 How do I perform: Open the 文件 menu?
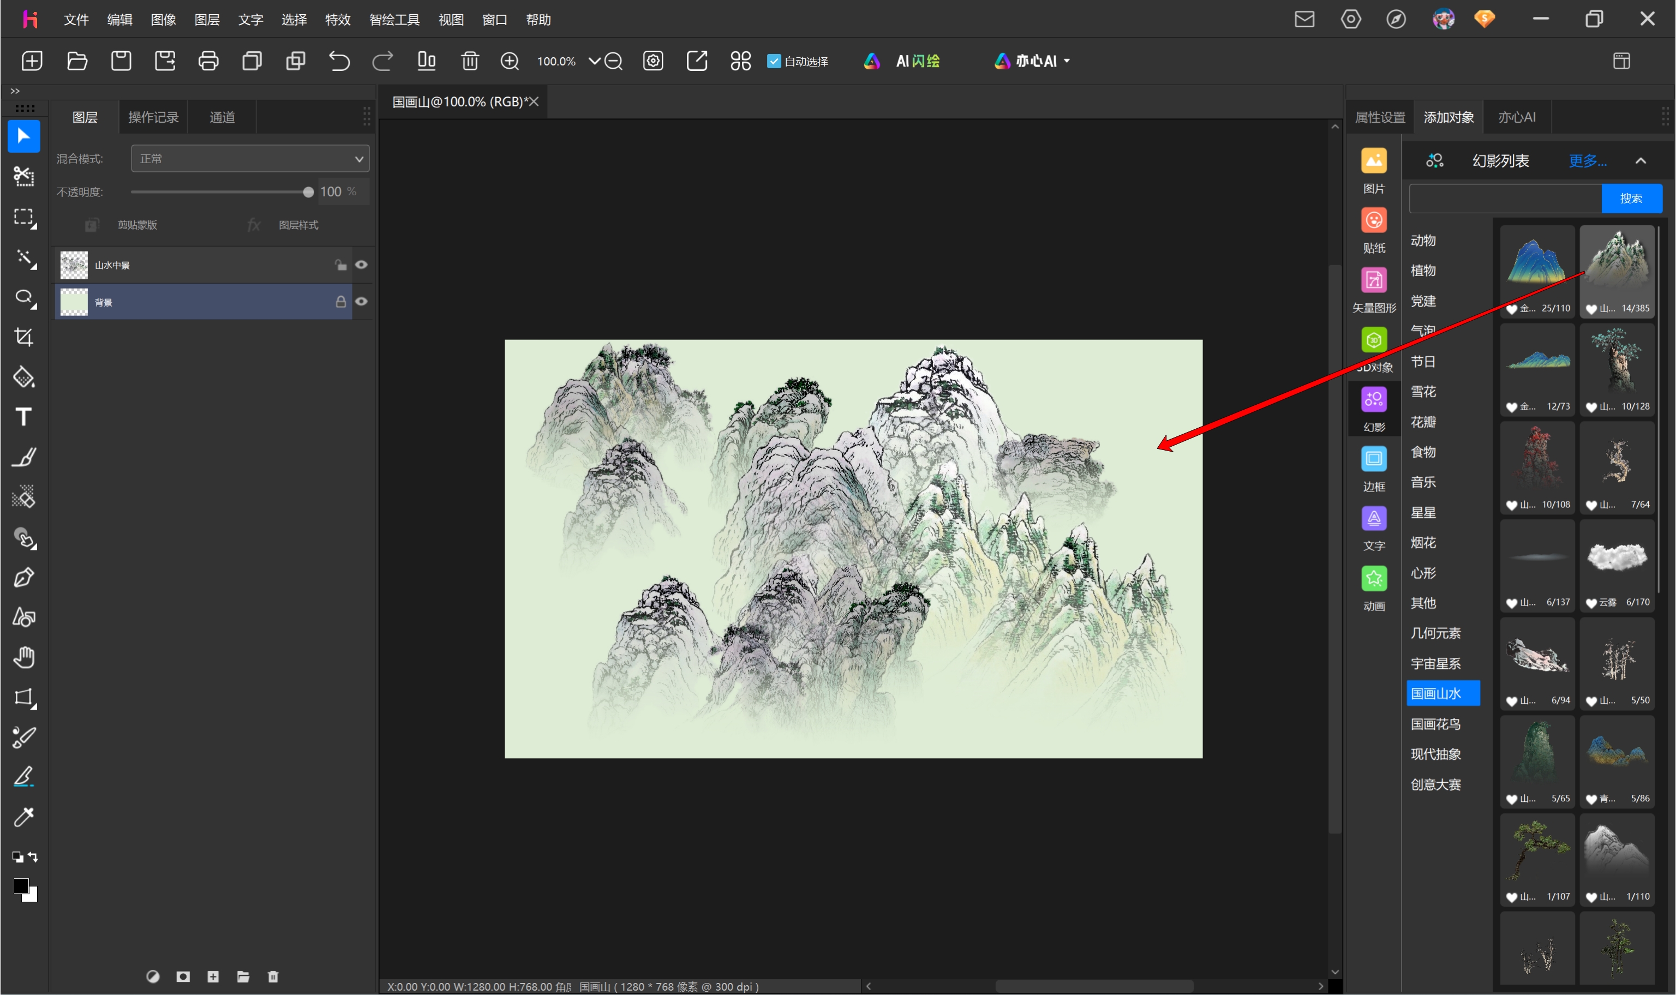(x=76, y=20)
